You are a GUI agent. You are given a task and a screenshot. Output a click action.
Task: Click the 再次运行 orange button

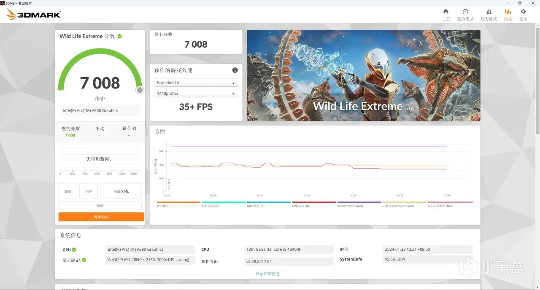[x=101, y=217]
